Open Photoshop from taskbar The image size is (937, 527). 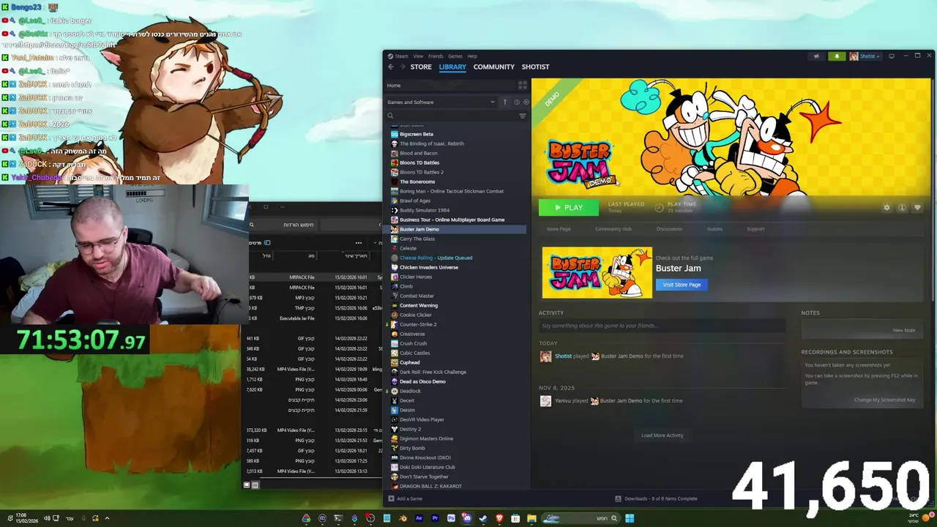click(x=451, y=518)
